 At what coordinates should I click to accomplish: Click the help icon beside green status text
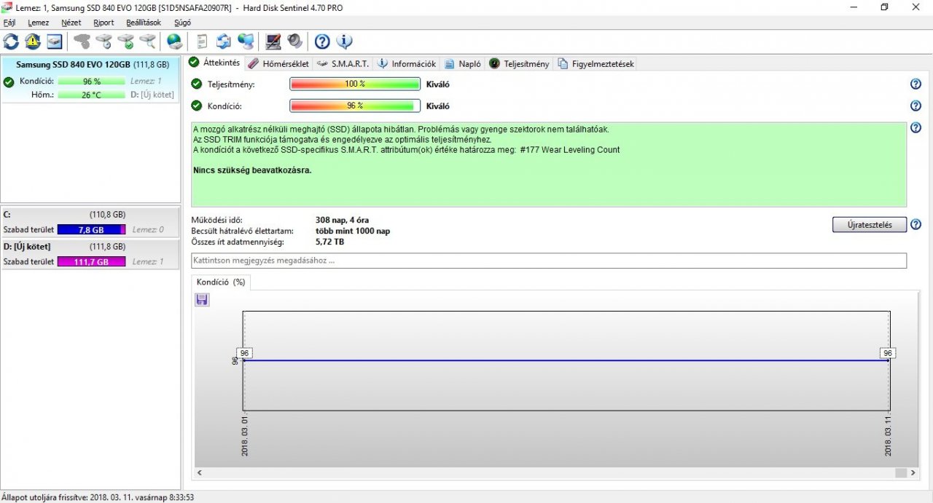tap(916, 127)
